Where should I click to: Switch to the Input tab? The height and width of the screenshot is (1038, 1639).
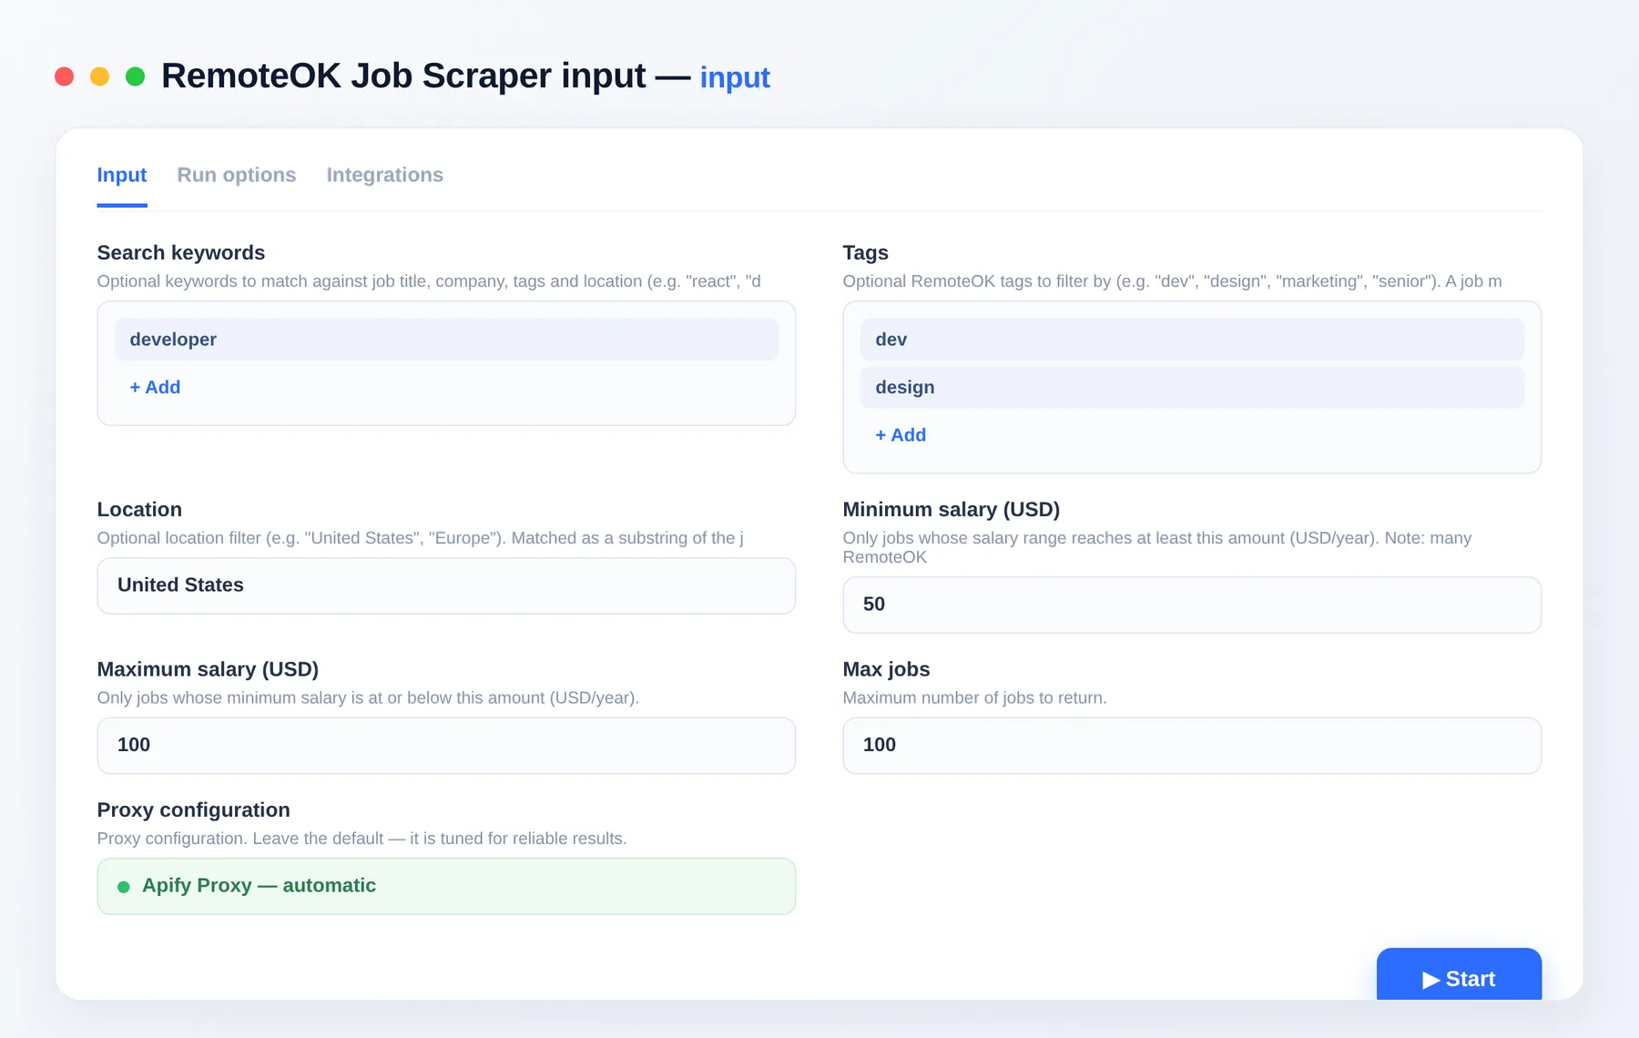click(122, 175)
